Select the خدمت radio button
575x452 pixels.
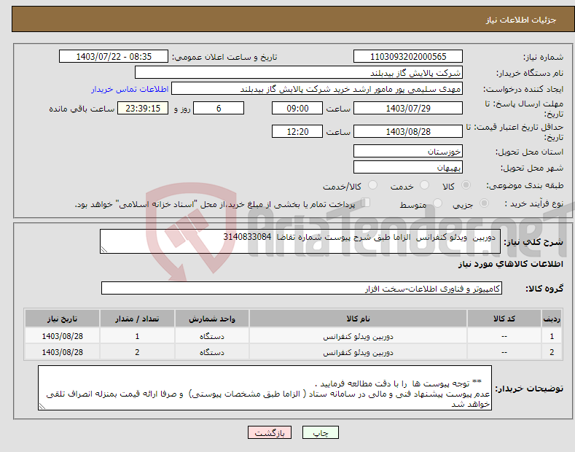(x=424, y=185)
